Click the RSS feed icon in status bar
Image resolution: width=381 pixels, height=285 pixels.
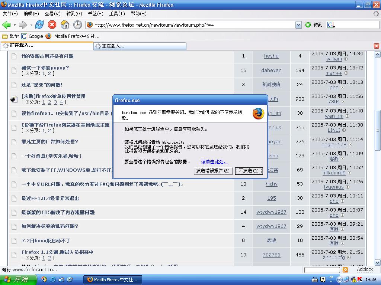click(345, 270)
